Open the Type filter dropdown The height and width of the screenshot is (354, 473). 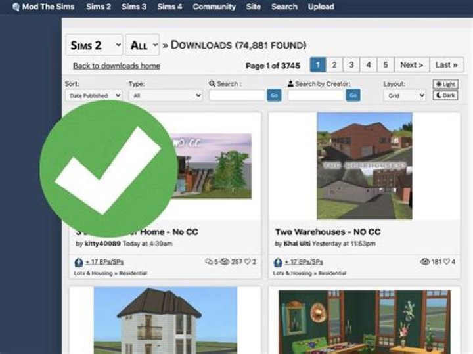165,95
